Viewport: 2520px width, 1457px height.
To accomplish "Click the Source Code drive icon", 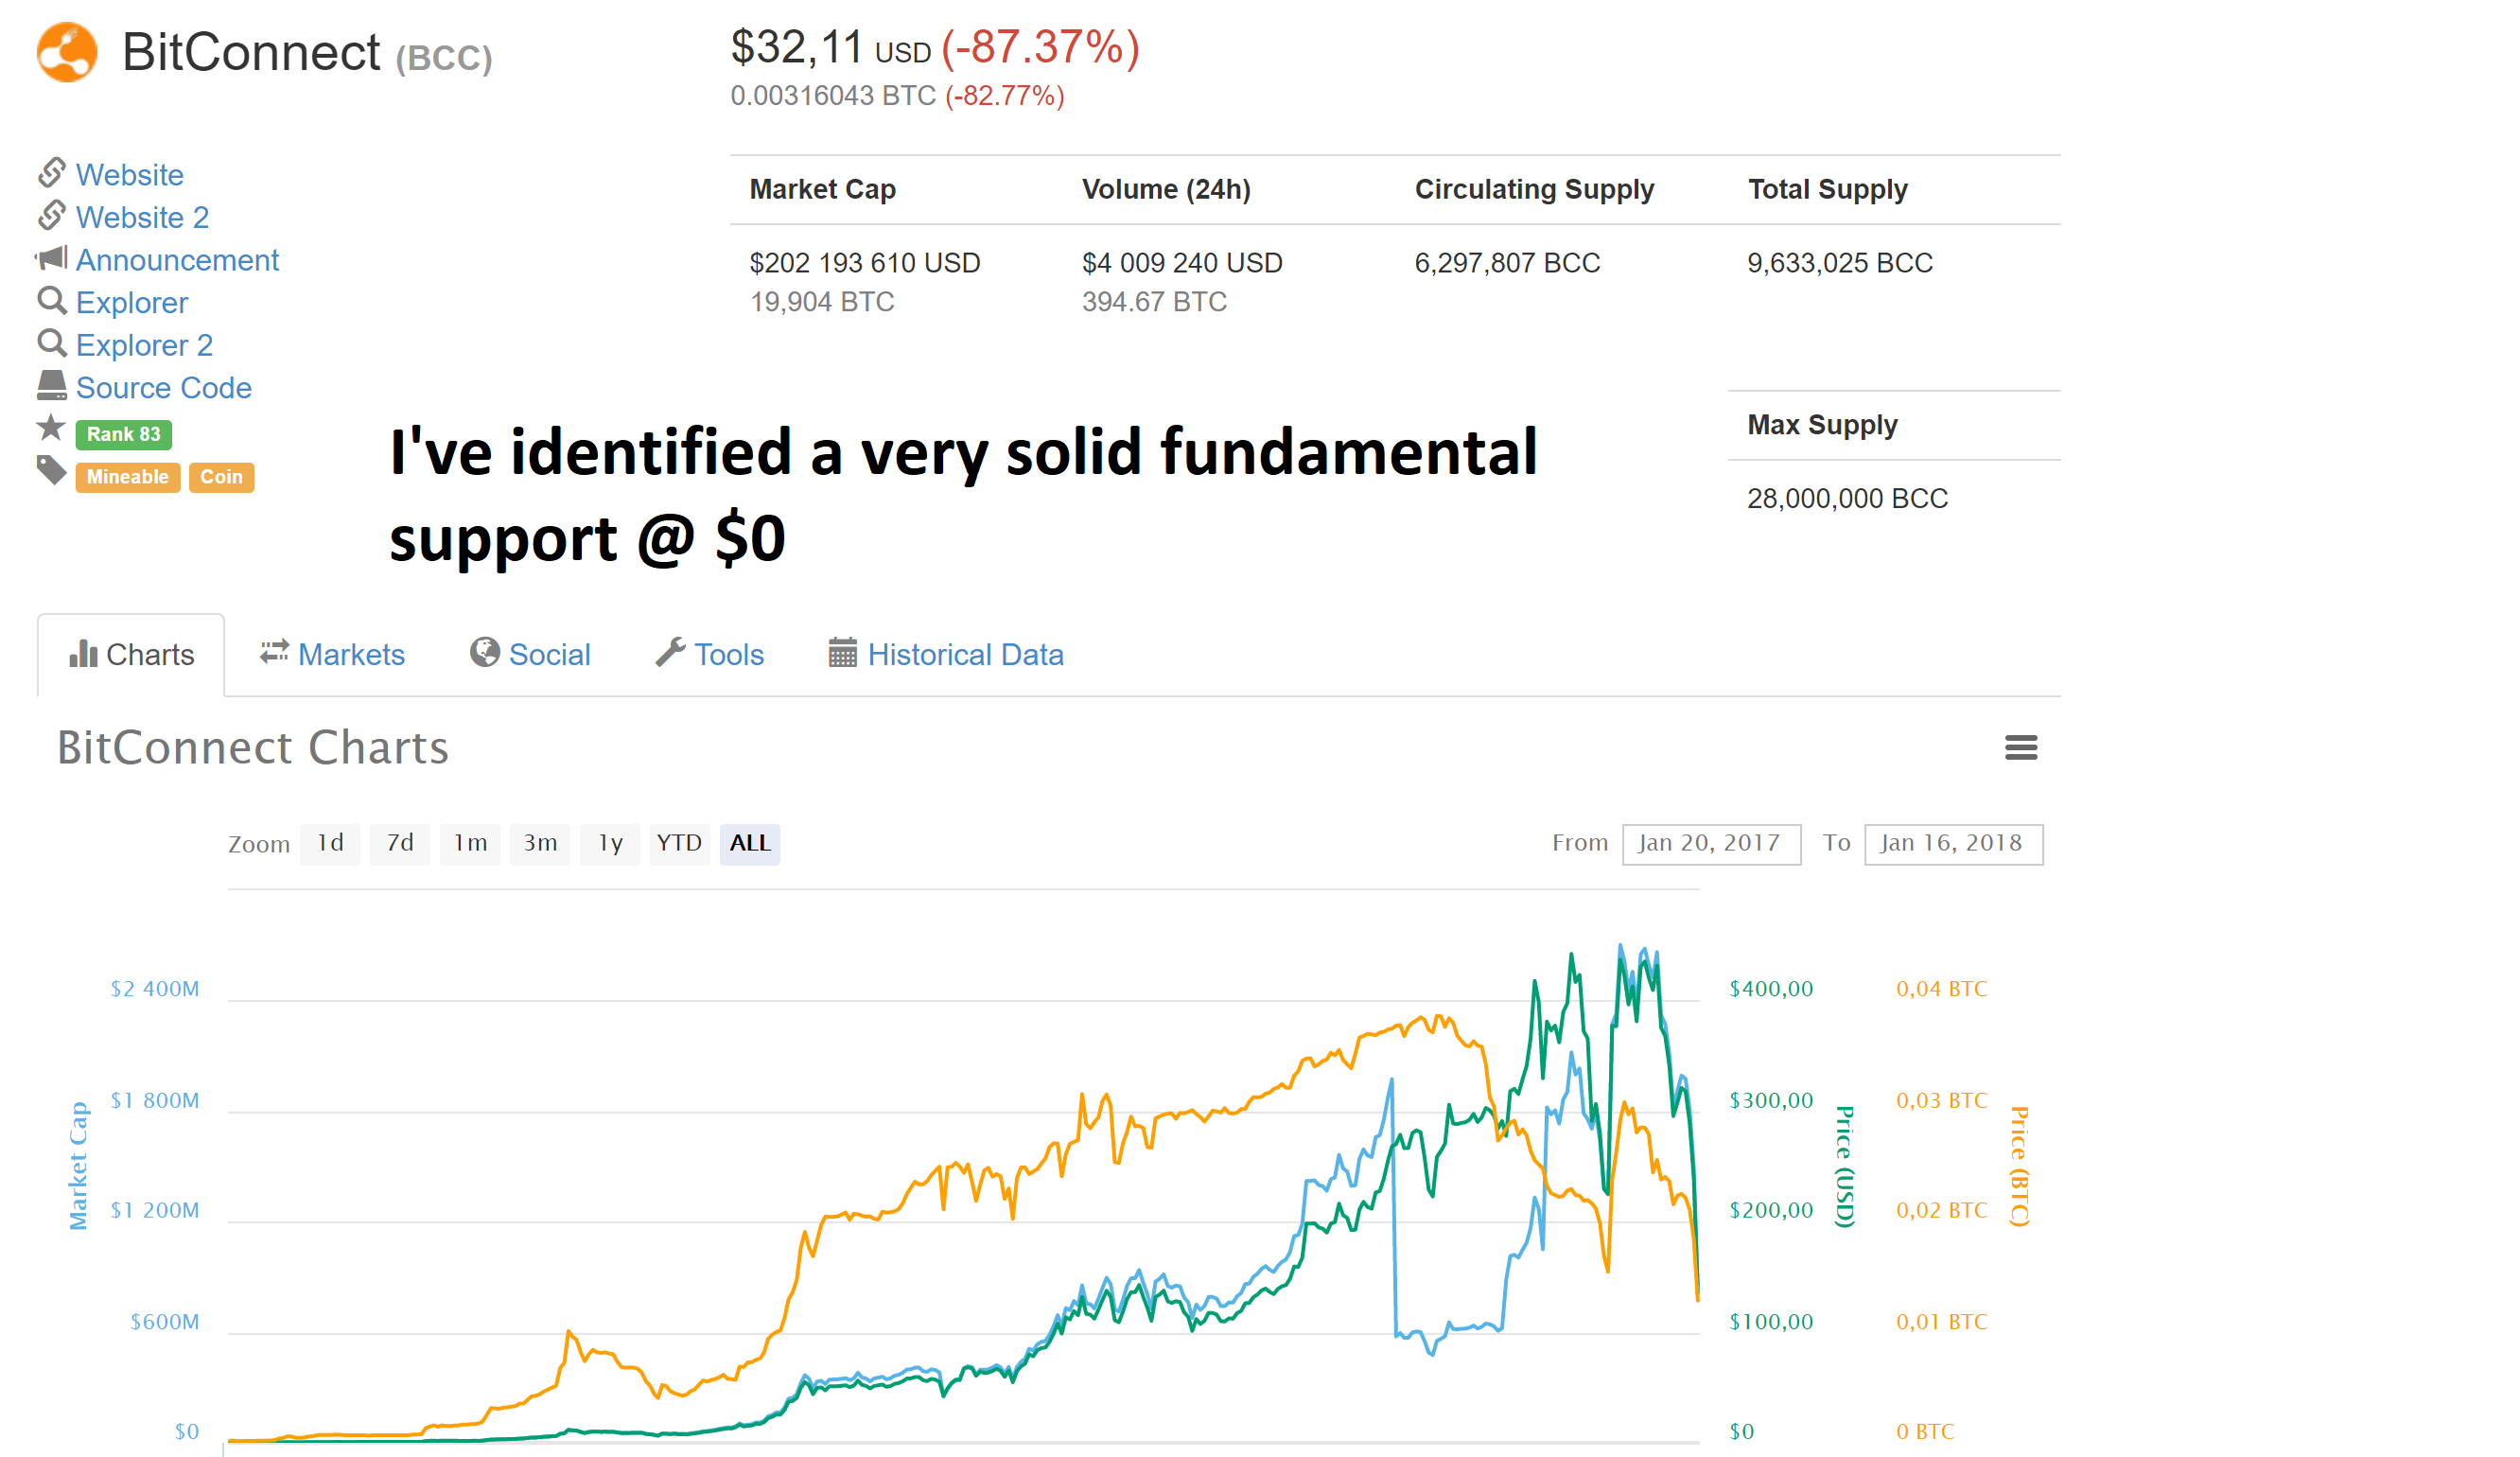I will tap(51, 386).
